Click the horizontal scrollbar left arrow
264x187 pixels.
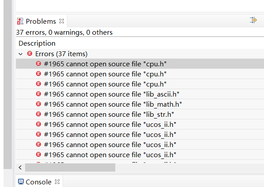click(x=20, y=168)
